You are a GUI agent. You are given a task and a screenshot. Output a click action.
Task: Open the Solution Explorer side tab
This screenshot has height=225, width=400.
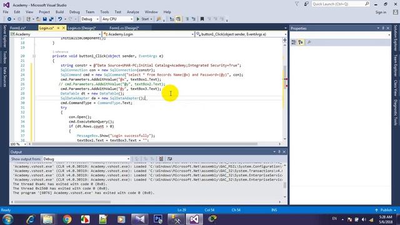coord(396,37)
